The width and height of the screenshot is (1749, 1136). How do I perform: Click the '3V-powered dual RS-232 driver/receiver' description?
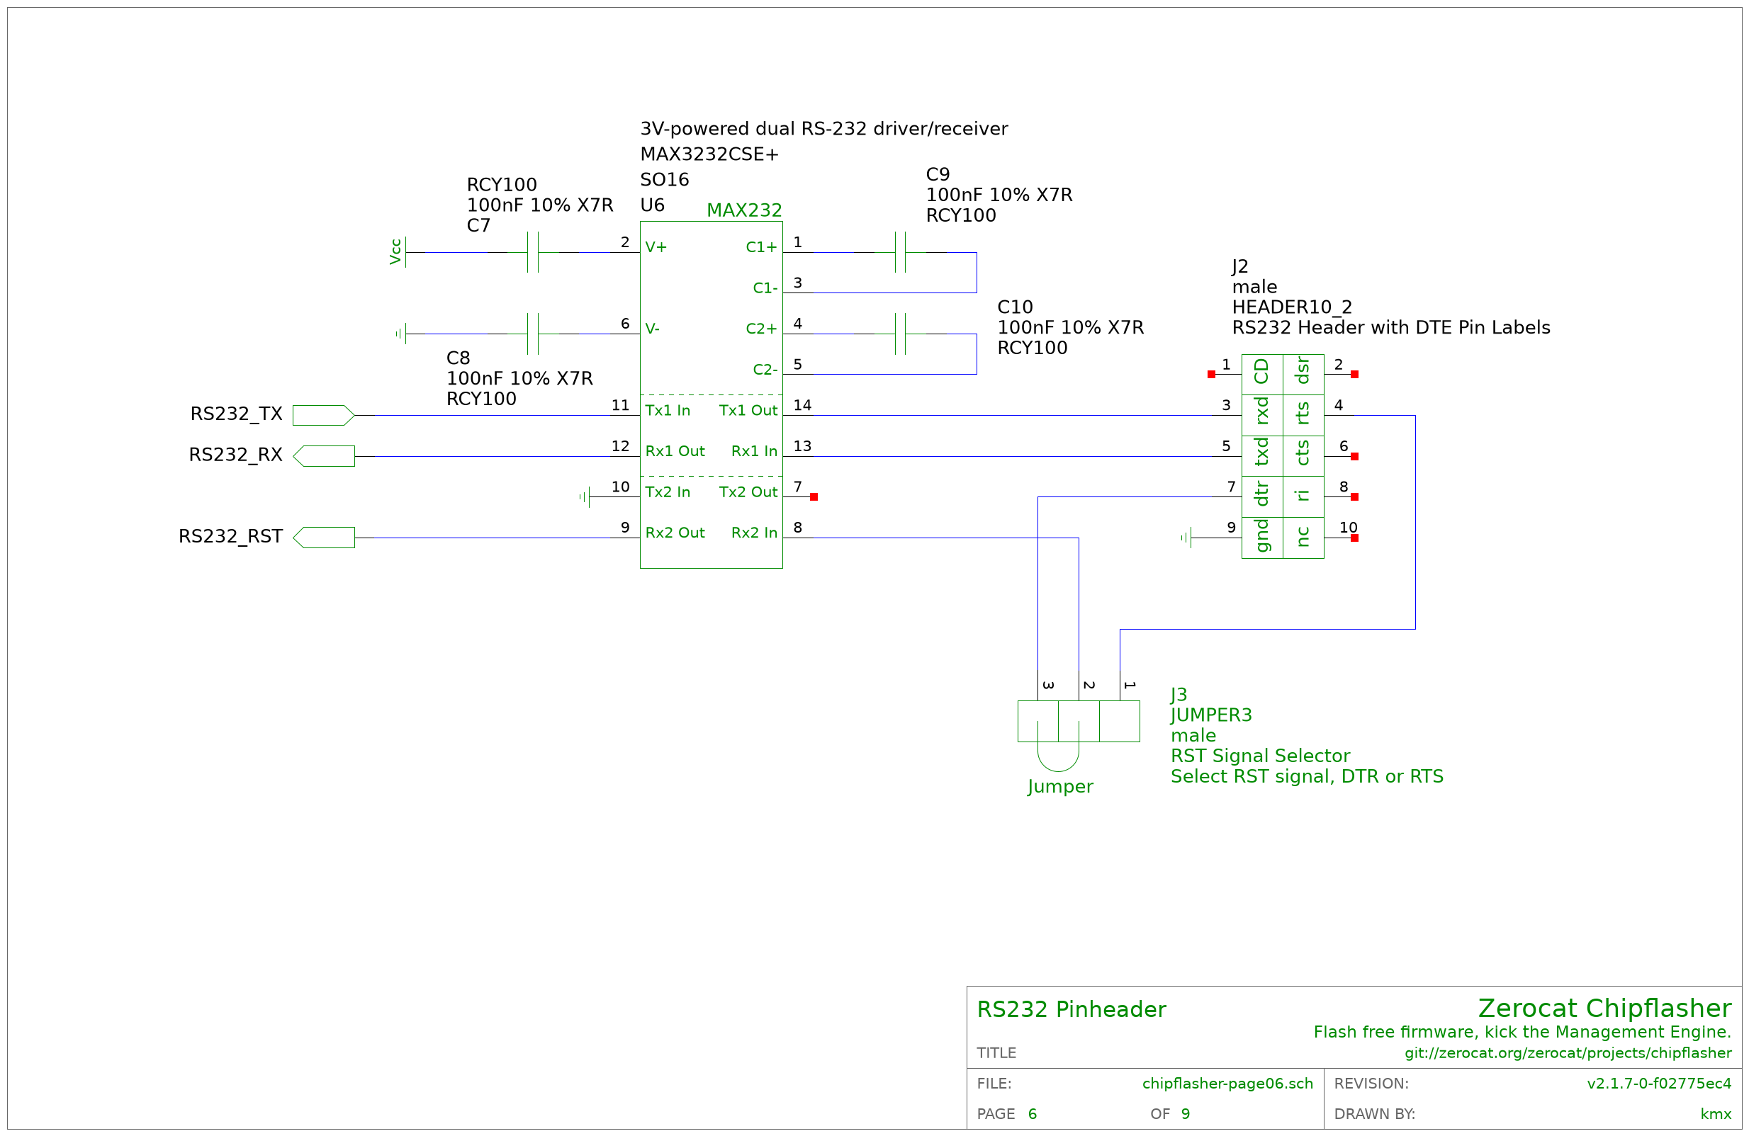823,129
